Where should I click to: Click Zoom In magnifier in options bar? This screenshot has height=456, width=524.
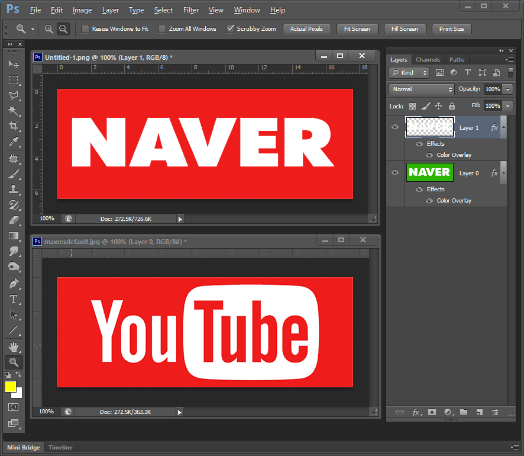coord(49,29)
